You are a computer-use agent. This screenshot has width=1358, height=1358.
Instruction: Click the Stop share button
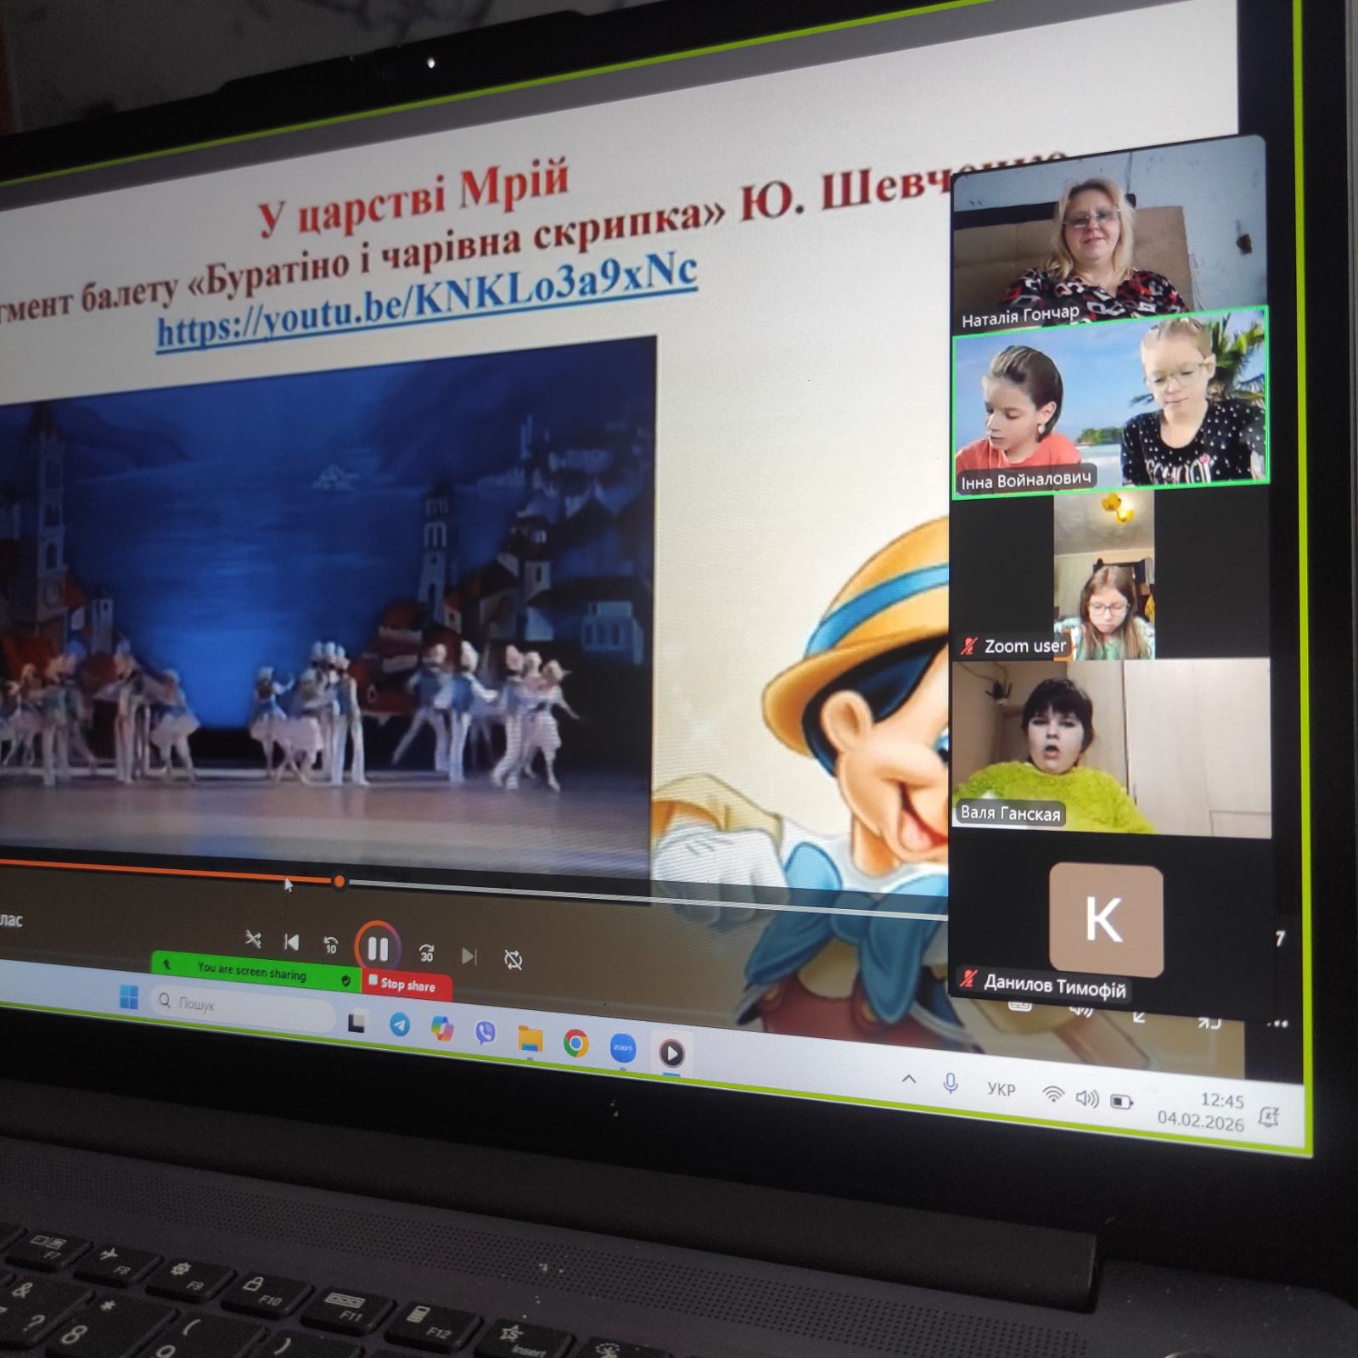coord(407,985)
